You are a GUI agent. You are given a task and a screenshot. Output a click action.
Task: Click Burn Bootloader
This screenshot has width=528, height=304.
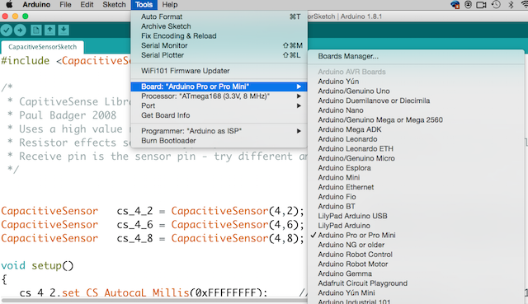[x=219, y=141]
